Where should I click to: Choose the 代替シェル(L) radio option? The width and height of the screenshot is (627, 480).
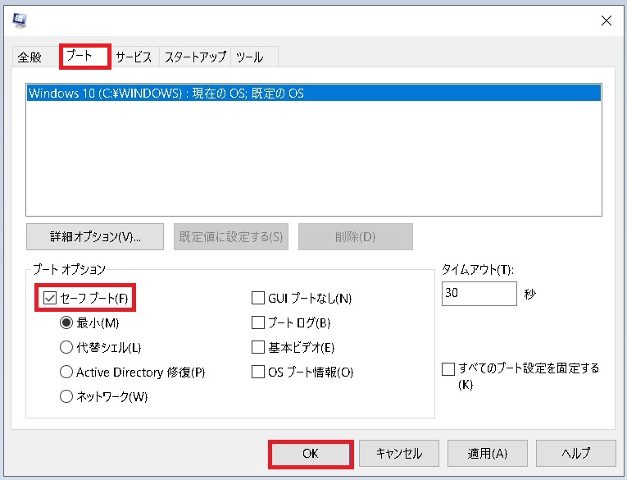coord(66,347)
